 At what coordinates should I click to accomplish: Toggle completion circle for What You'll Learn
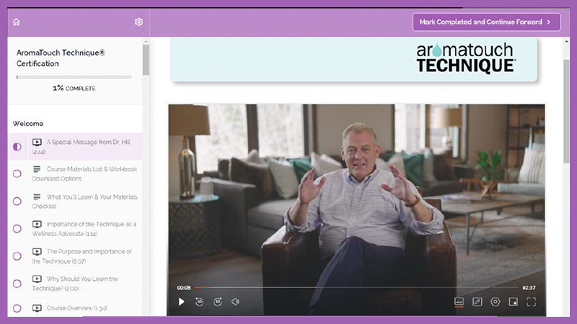pos(17,202)
